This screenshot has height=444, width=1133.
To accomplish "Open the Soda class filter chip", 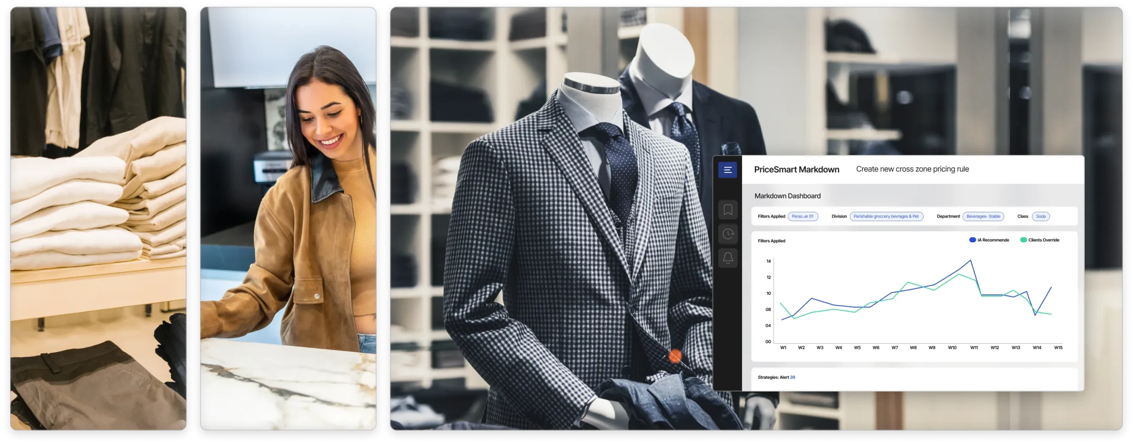I will tap(1041, 216).
